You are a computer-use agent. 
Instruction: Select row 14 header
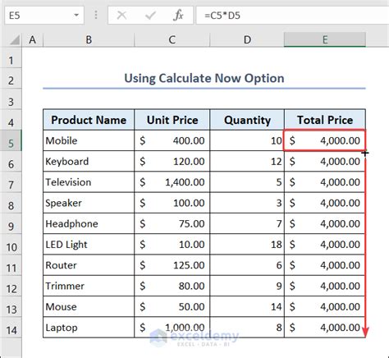pyautogui.click(x=11, y=330)
